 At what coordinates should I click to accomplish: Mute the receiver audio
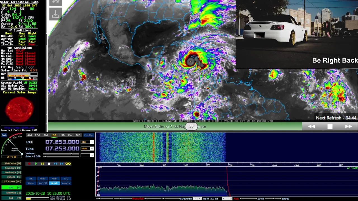(x=31, y=183)
